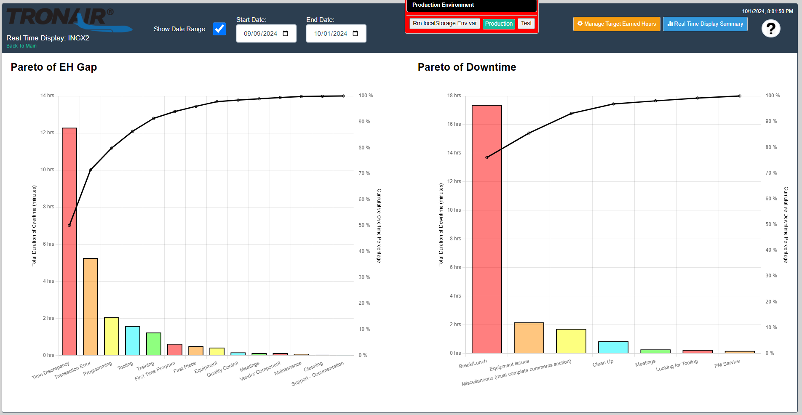The height and width of the screenshot is (415, 802).
Task: Click the 'Quality Control' axis label
Action: click(x=222, y=369)
